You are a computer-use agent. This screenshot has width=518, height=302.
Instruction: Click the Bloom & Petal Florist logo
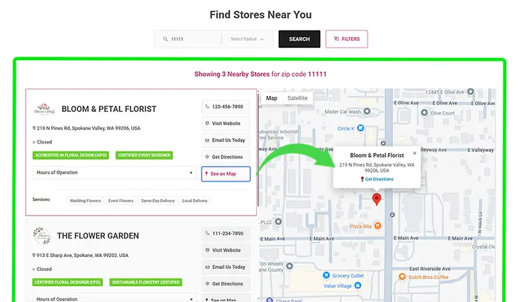coord(44,109)
